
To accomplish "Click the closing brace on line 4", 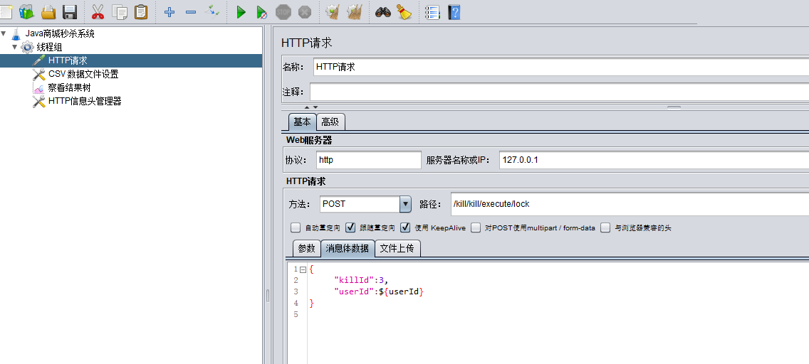I will (311, 303).
